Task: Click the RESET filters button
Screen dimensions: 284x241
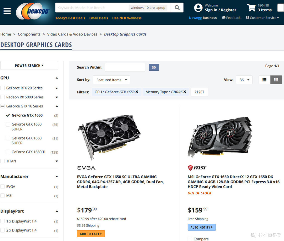Action: point(199,92)
